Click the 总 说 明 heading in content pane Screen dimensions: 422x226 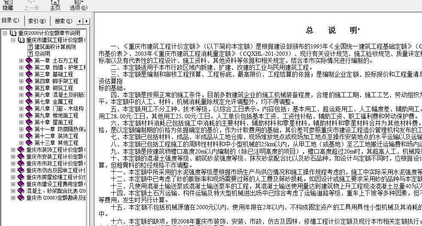332,30
